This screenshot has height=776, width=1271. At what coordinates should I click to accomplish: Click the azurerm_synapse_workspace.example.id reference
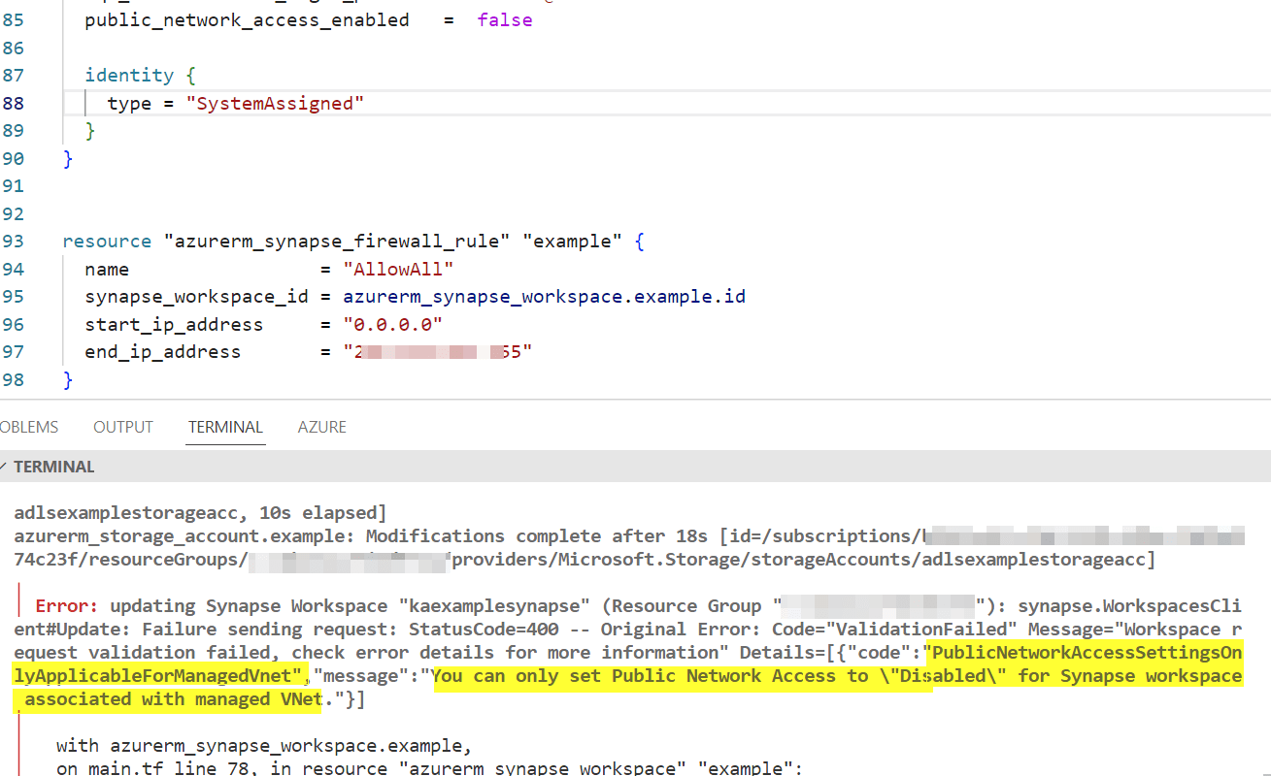coord(544,296)
